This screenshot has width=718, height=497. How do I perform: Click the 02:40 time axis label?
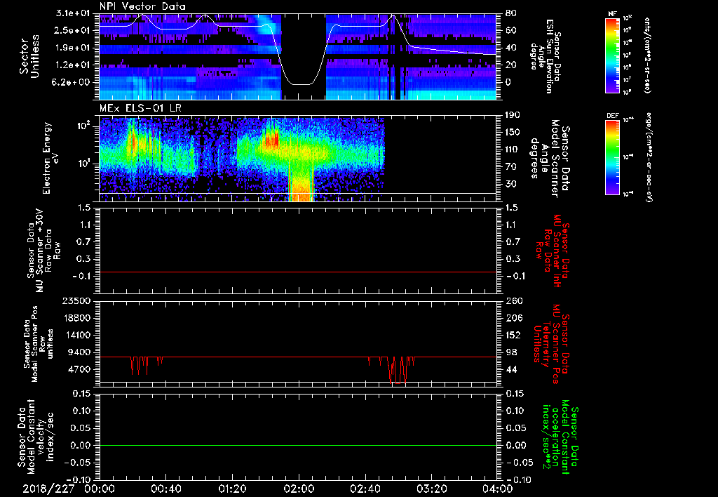click(x=365, y=489)
